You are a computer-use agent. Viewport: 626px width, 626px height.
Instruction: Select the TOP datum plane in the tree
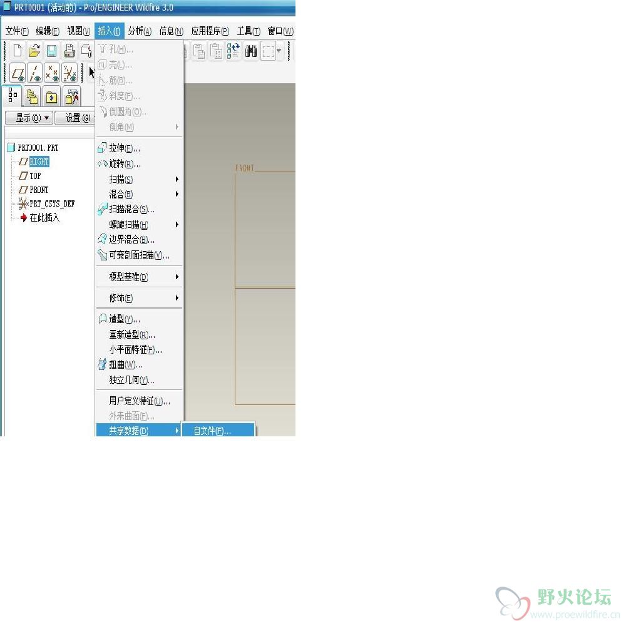click(x=30, y=176)
